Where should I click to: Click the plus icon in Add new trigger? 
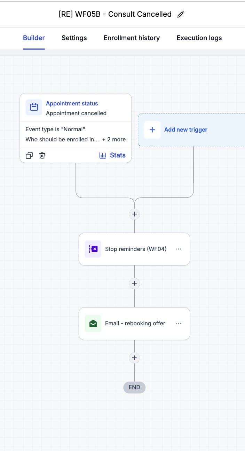[152, 130]
